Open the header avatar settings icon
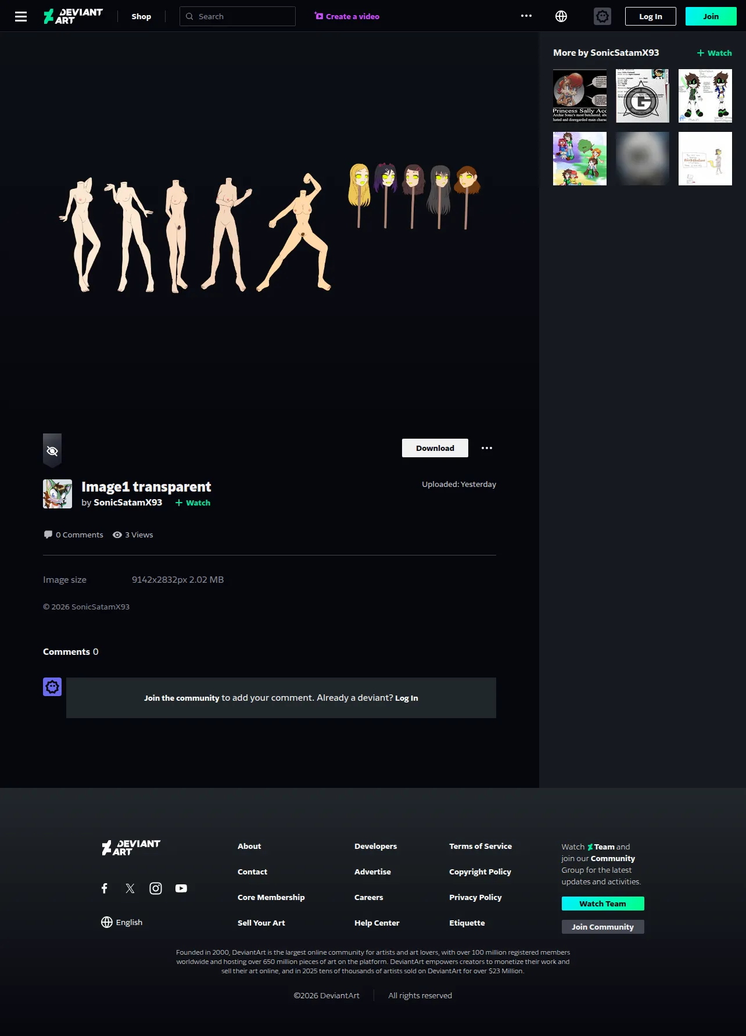The image size is (746, 1036). [602, 16]
